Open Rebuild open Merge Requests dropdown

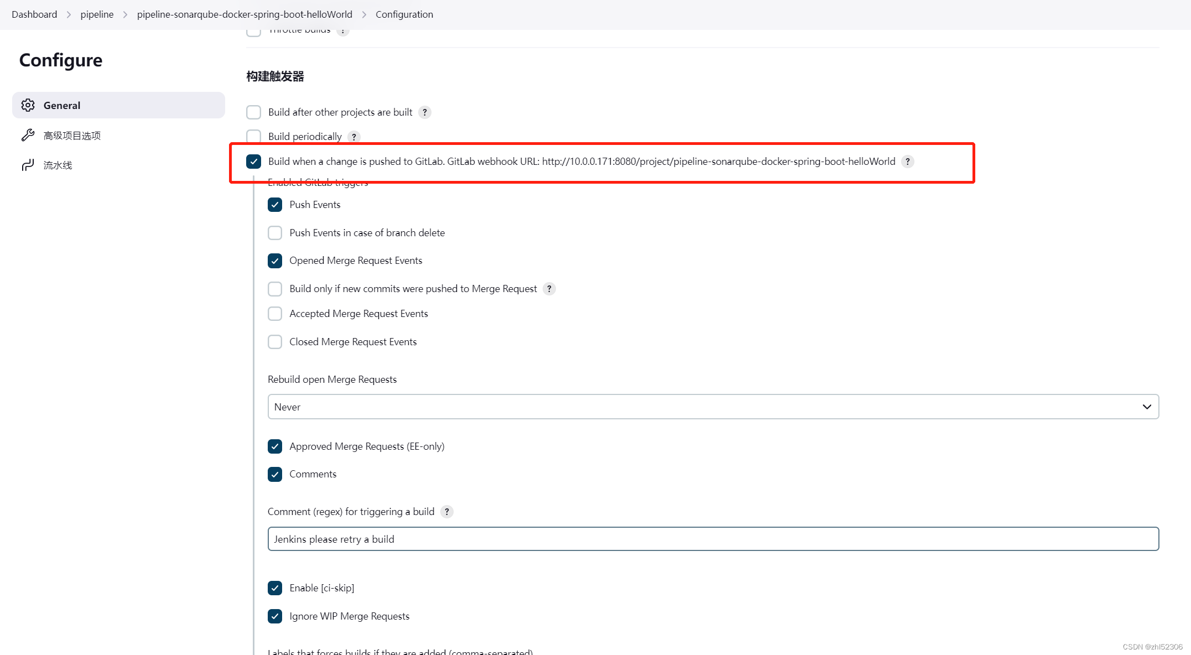click(x=713, y=407)
